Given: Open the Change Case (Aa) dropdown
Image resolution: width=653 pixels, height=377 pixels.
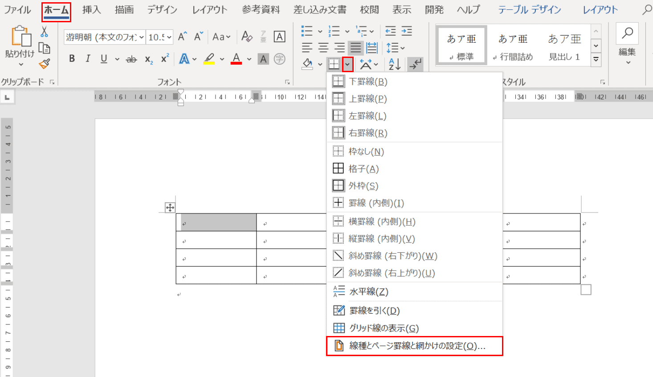Looking at the screenshot, I should 221,37.
